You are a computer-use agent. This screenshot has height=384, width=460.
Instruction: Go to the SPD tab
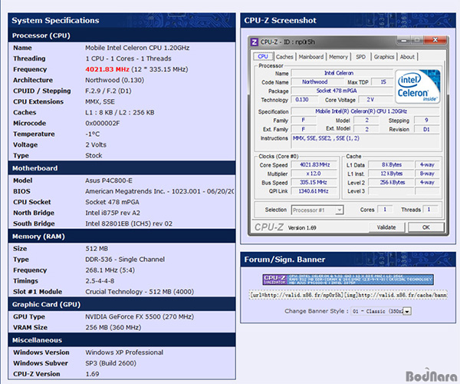click(360, 56)
